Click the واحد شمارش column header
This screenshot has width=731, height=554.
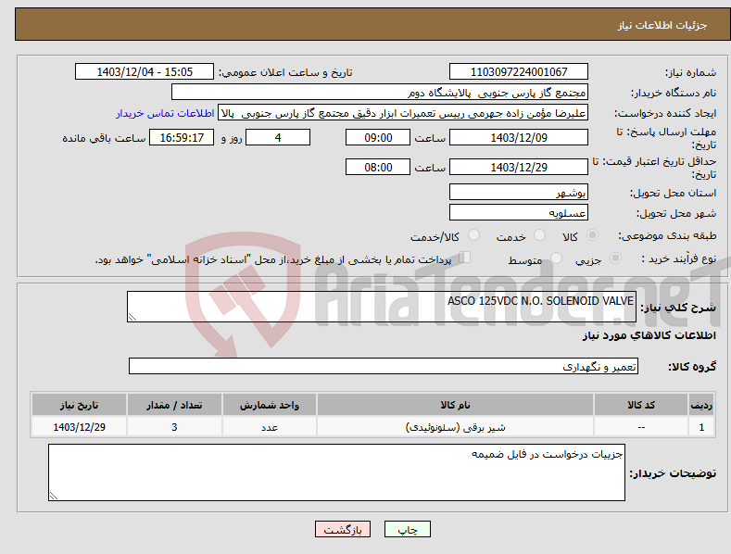[x=270, y=405]
